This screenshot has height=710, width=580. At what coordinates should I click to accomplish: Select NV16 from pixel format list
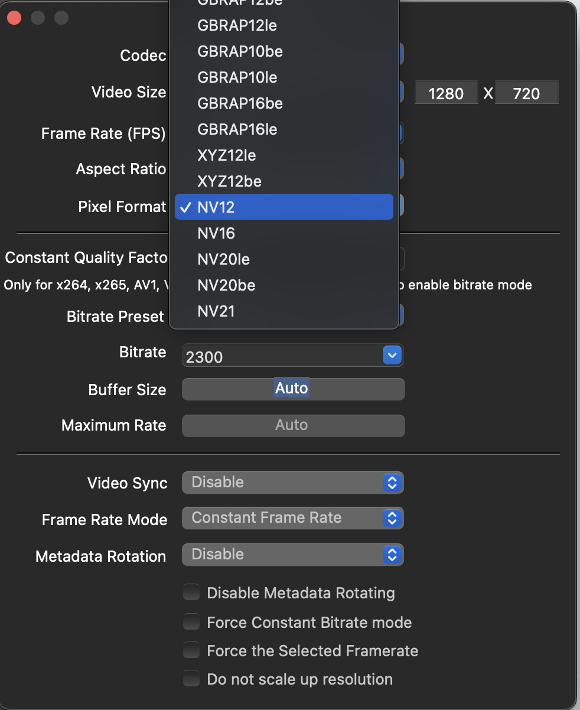(216, 233)
